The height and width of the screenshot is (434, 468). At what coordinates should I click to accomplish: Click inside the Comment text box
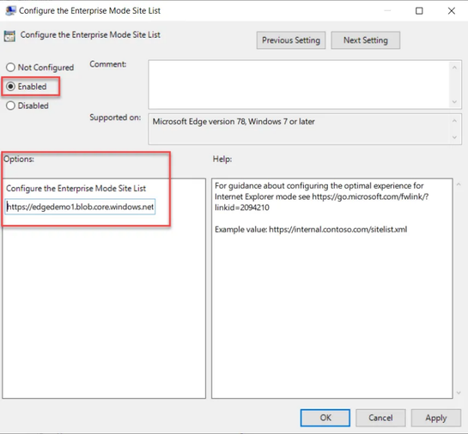[299, 85]
